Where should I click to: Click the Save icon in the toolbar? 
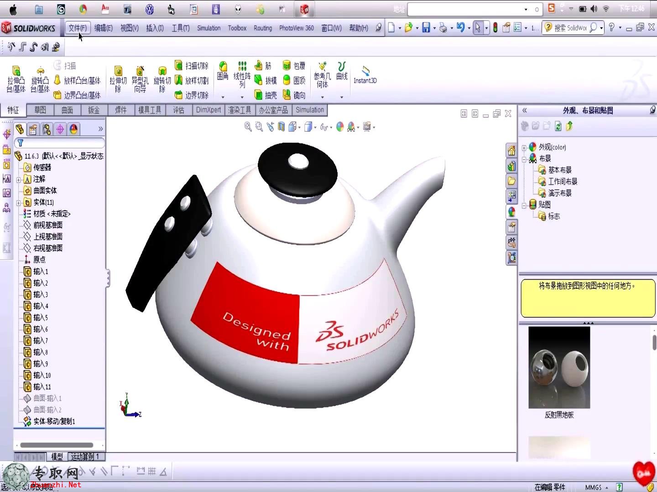tap(426, 28)
